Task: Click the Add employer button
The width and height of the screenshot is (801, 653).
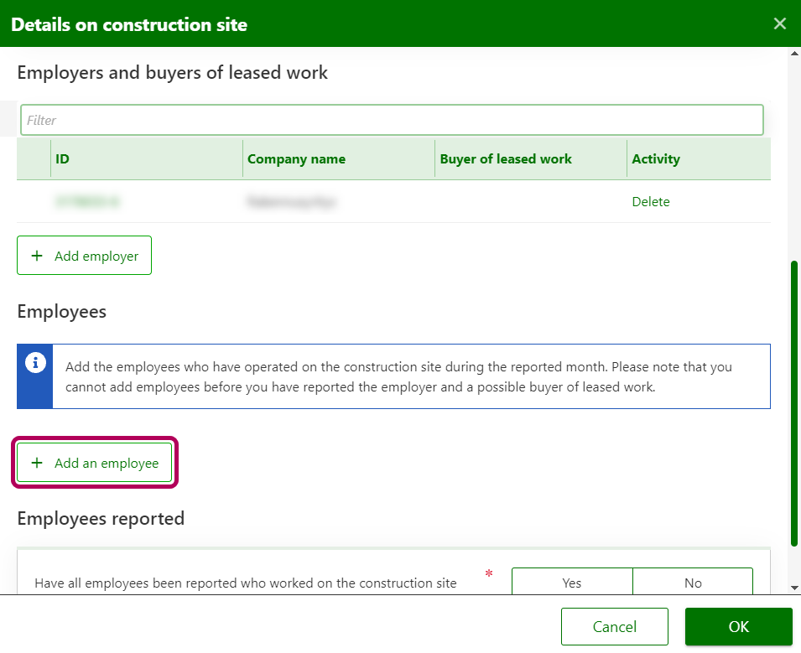Action: (x=84, y=256)
